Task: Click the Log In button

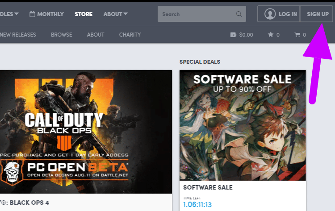Action: coord(279,14)
